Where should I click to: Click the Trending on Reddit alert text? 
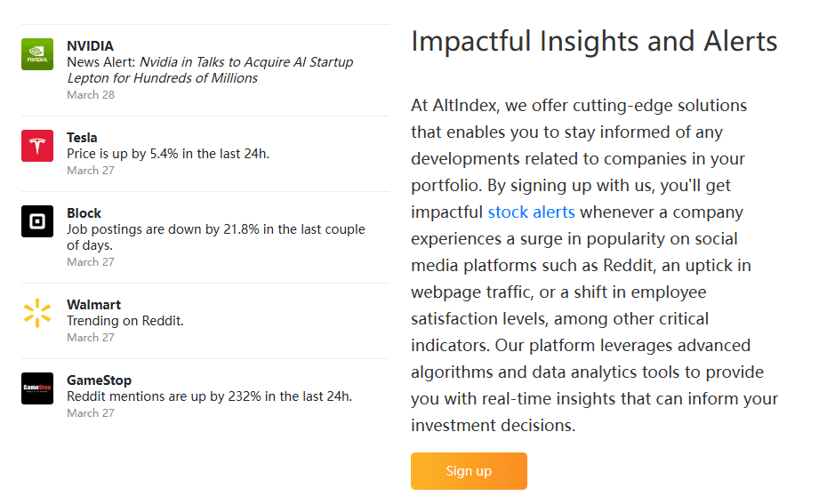(125, 321)
